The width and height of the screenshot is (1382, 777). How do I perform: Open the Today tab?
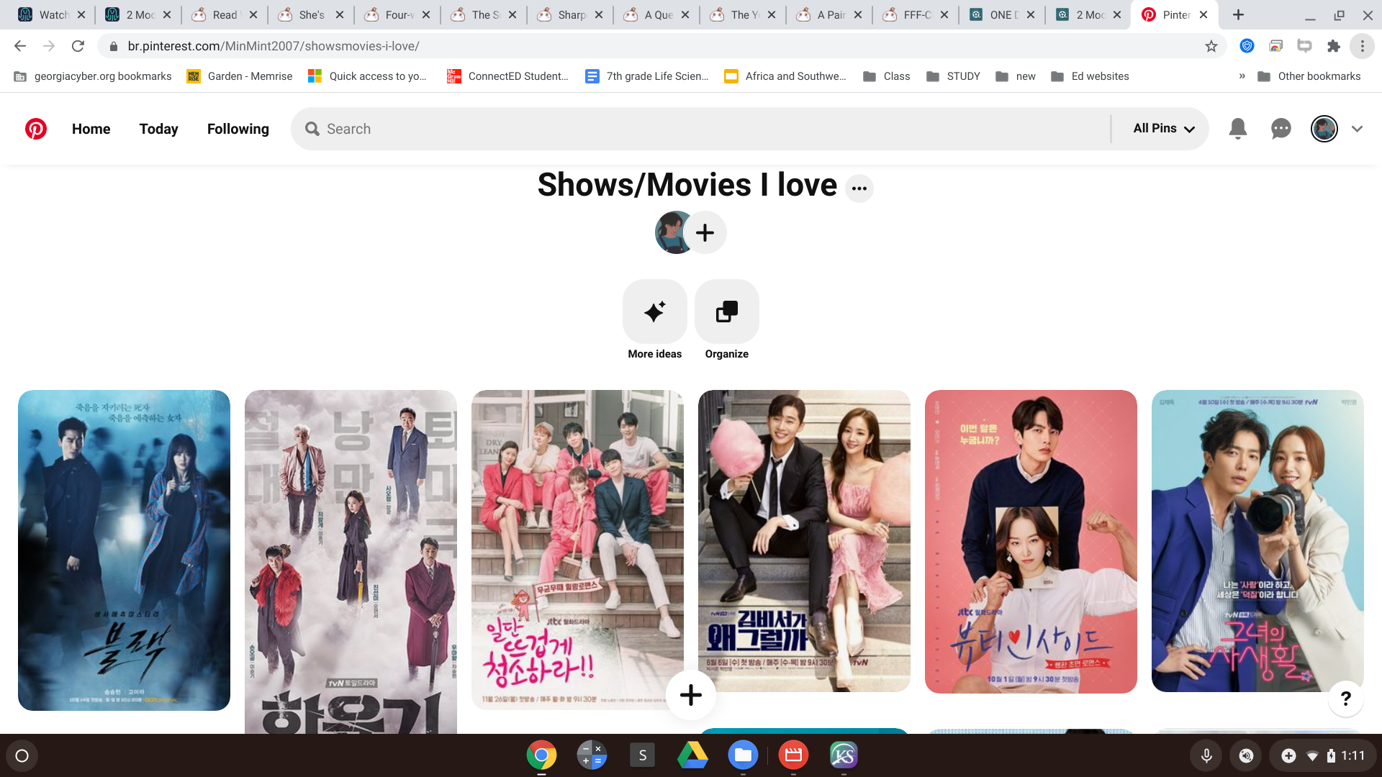click(158, 129)
